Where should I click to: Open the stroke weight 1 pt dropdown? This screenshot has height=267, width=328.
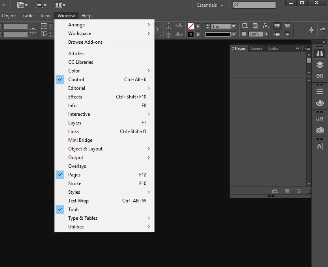tap(233, 26)
